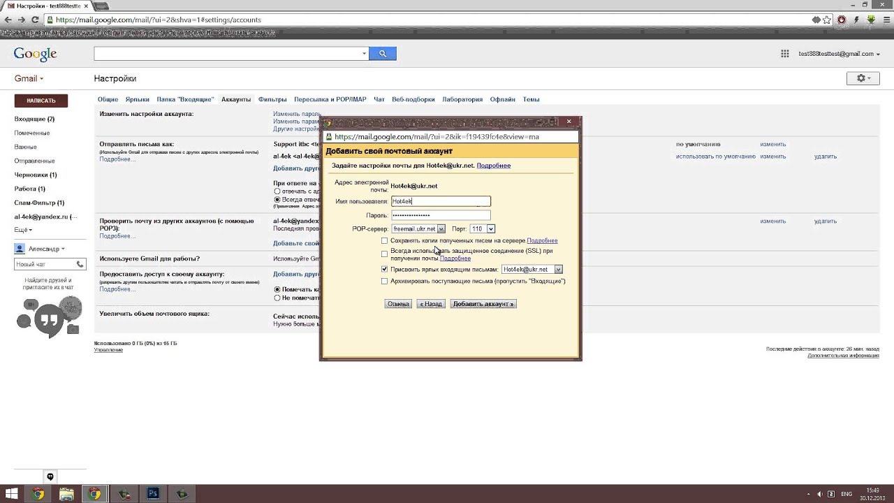Switch to the Фильтры settings tab
Viewport: 894px width, 503px height.
272,99
